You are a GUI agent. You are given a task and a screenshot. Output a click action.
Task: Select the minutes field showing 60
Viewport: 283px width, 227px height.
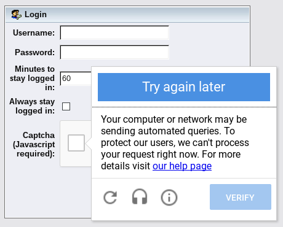point(76,79)
